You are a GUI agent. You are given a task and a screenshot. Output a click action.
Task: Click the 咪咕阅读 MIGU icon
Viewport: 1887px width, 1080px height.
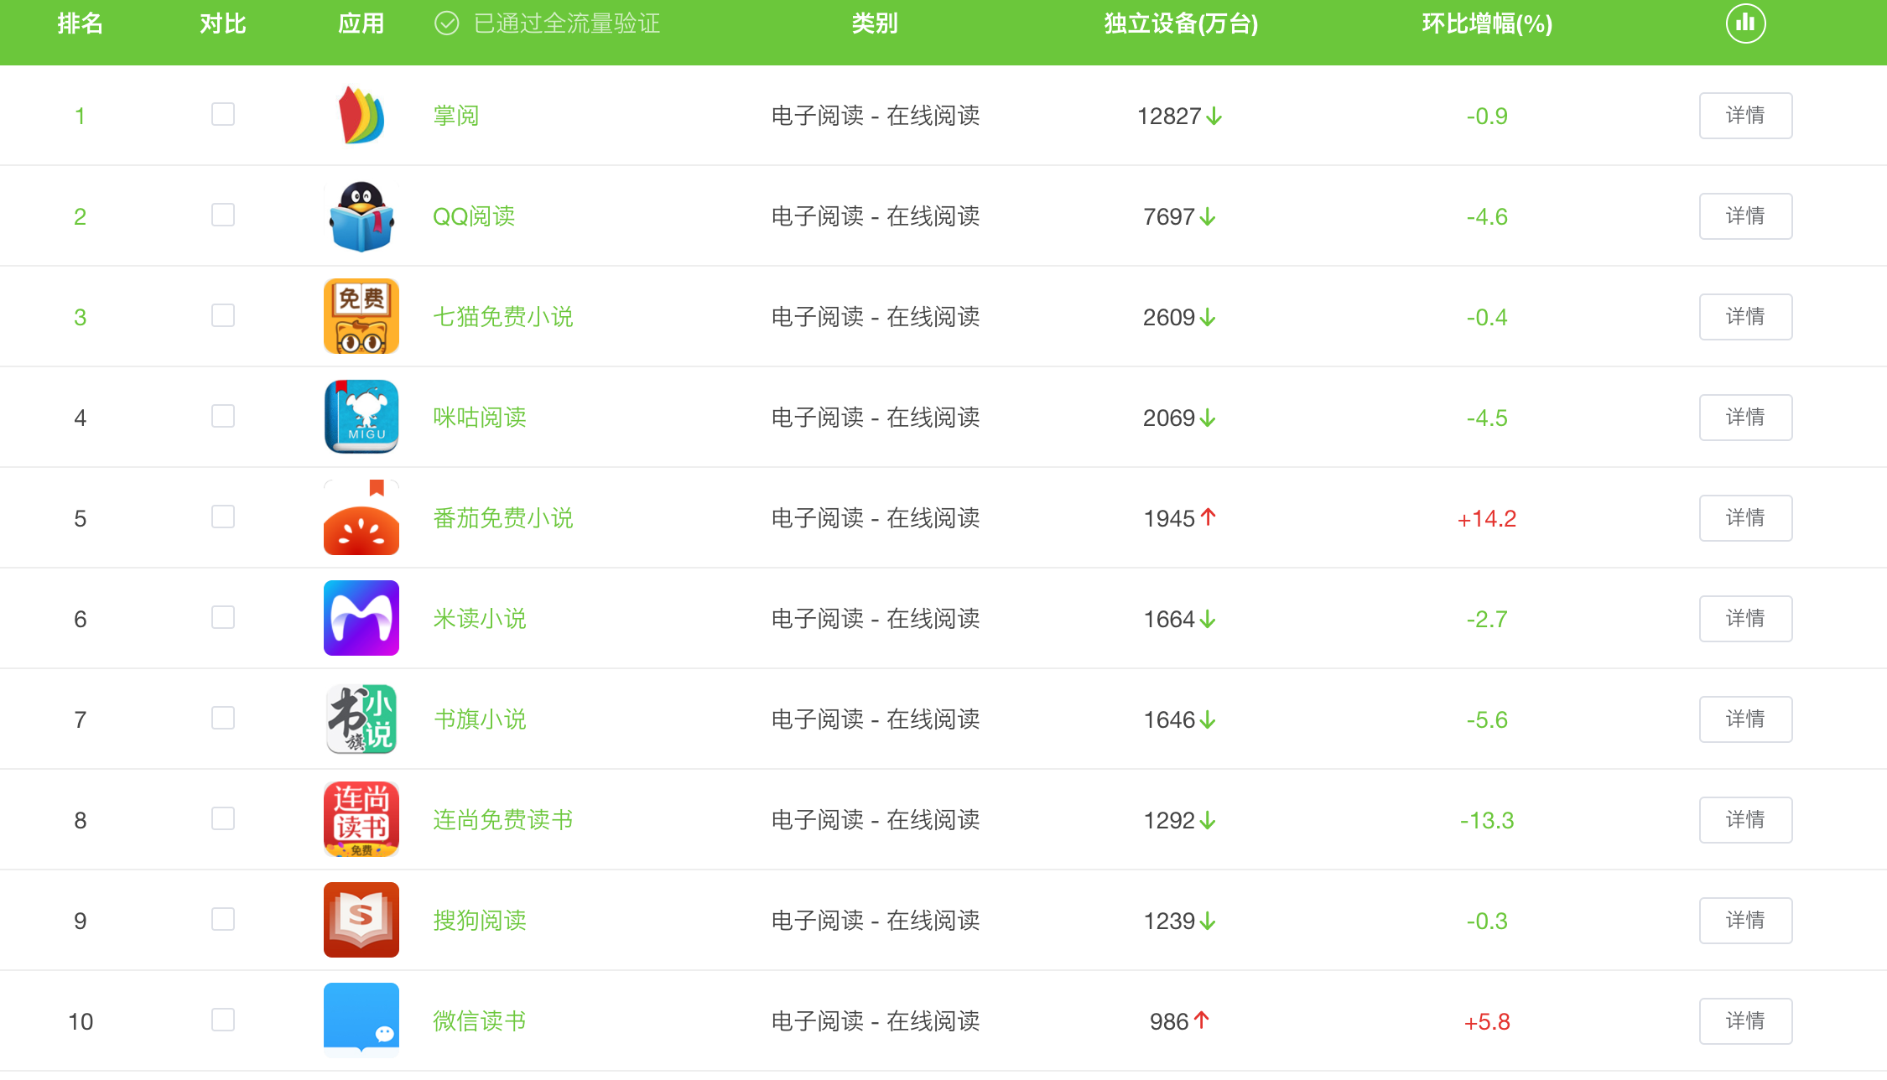coord(361,418)
